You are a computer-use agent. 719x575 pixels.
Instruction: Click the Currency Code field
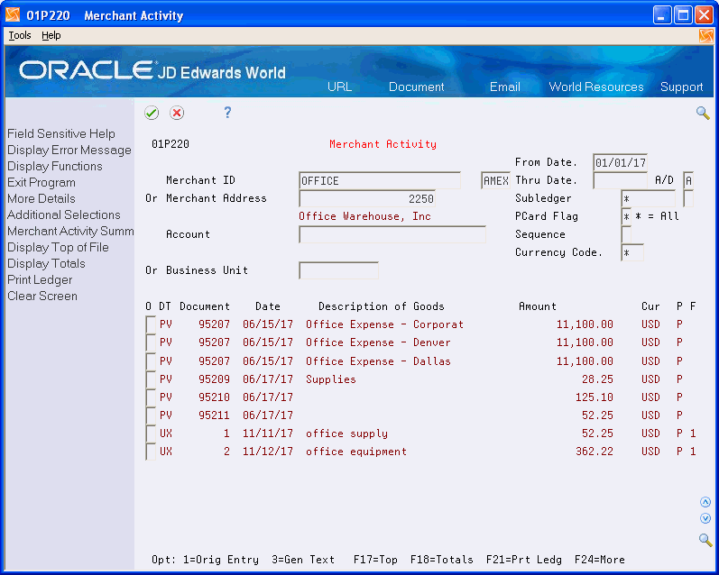pyautogui.click(x=632, y=252)
